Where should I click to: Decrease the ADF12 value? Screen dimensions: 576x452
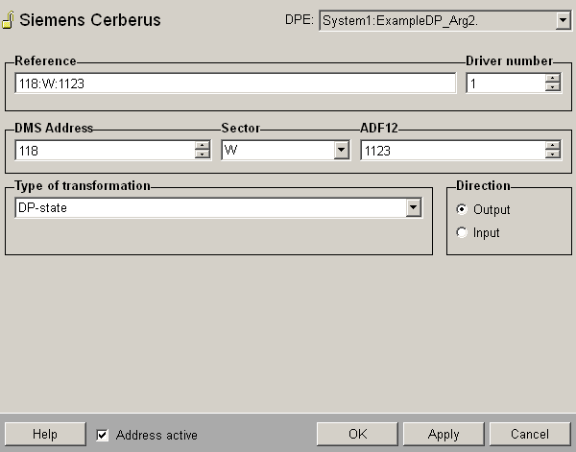click(553, 155)
